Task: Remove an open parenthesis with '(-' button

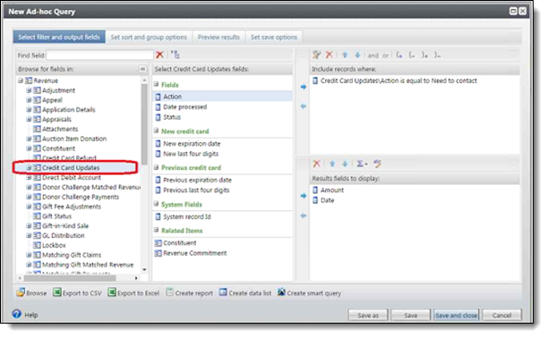Action: click(x=412, y=55)
